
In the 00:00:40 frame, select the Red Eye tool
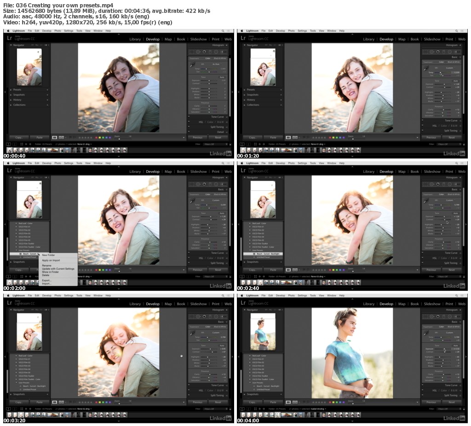204,51
